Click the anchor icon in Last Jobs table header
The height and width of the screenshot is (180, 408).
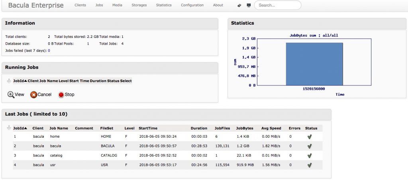[x=9, y=128]
